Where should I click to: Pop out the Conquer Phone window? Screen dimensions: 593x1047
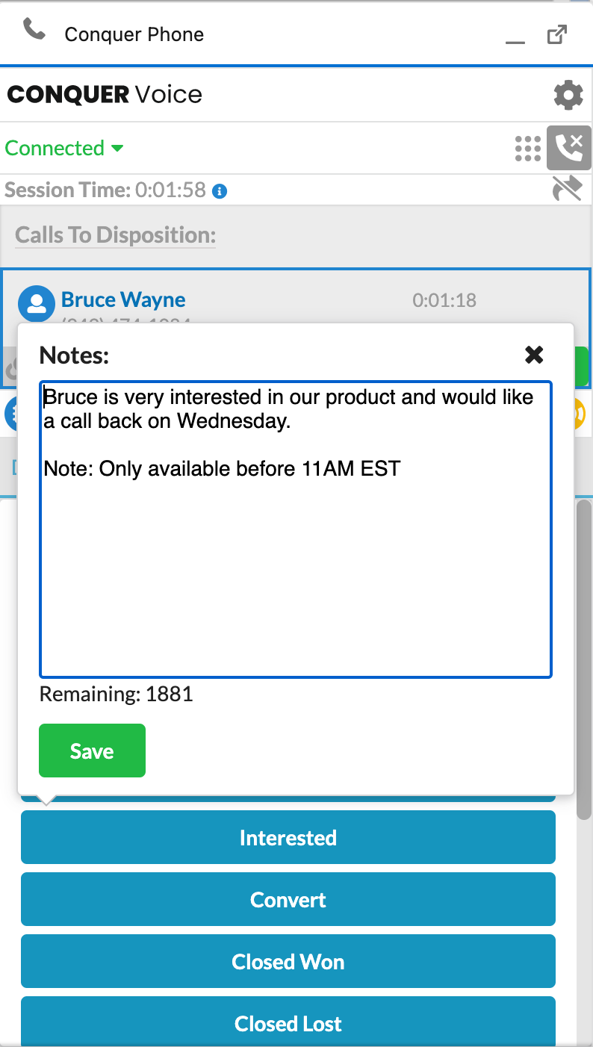point(557,34)
